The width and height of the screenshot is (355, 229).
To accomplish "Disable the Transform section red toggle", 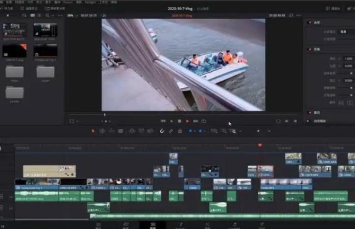I will [310, 49].
